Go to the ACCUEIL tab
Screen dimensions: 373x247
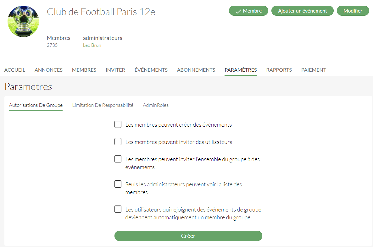[15, 70]
